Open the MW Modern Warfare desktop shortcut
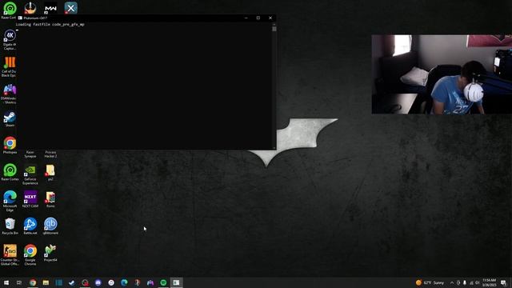Image resolution: width=512 pixels, height=288 pixels. 50,8
